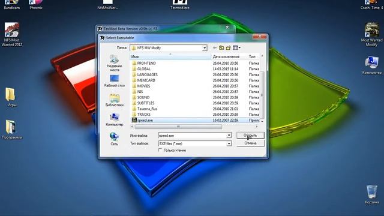Click the up one level folder icon
Image resolution: width=384 pixels, height=216 pixels.
[x=221, y=48]
